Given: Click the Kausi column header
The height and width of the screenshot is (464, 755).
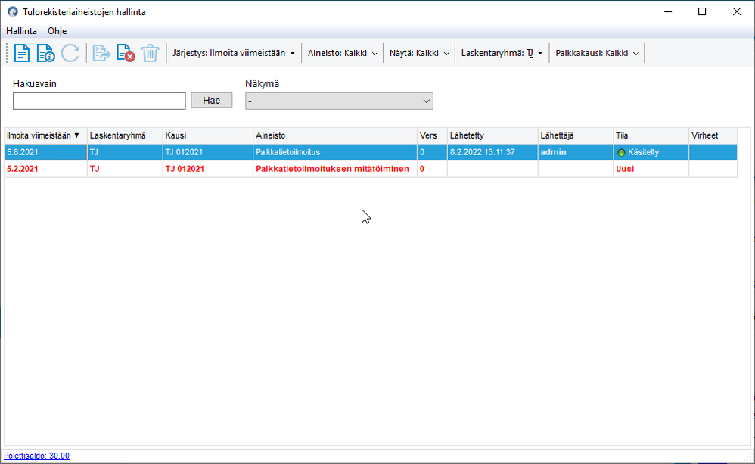Looking at the screenshot, I should pyautogui.click(x=207, y=136).
